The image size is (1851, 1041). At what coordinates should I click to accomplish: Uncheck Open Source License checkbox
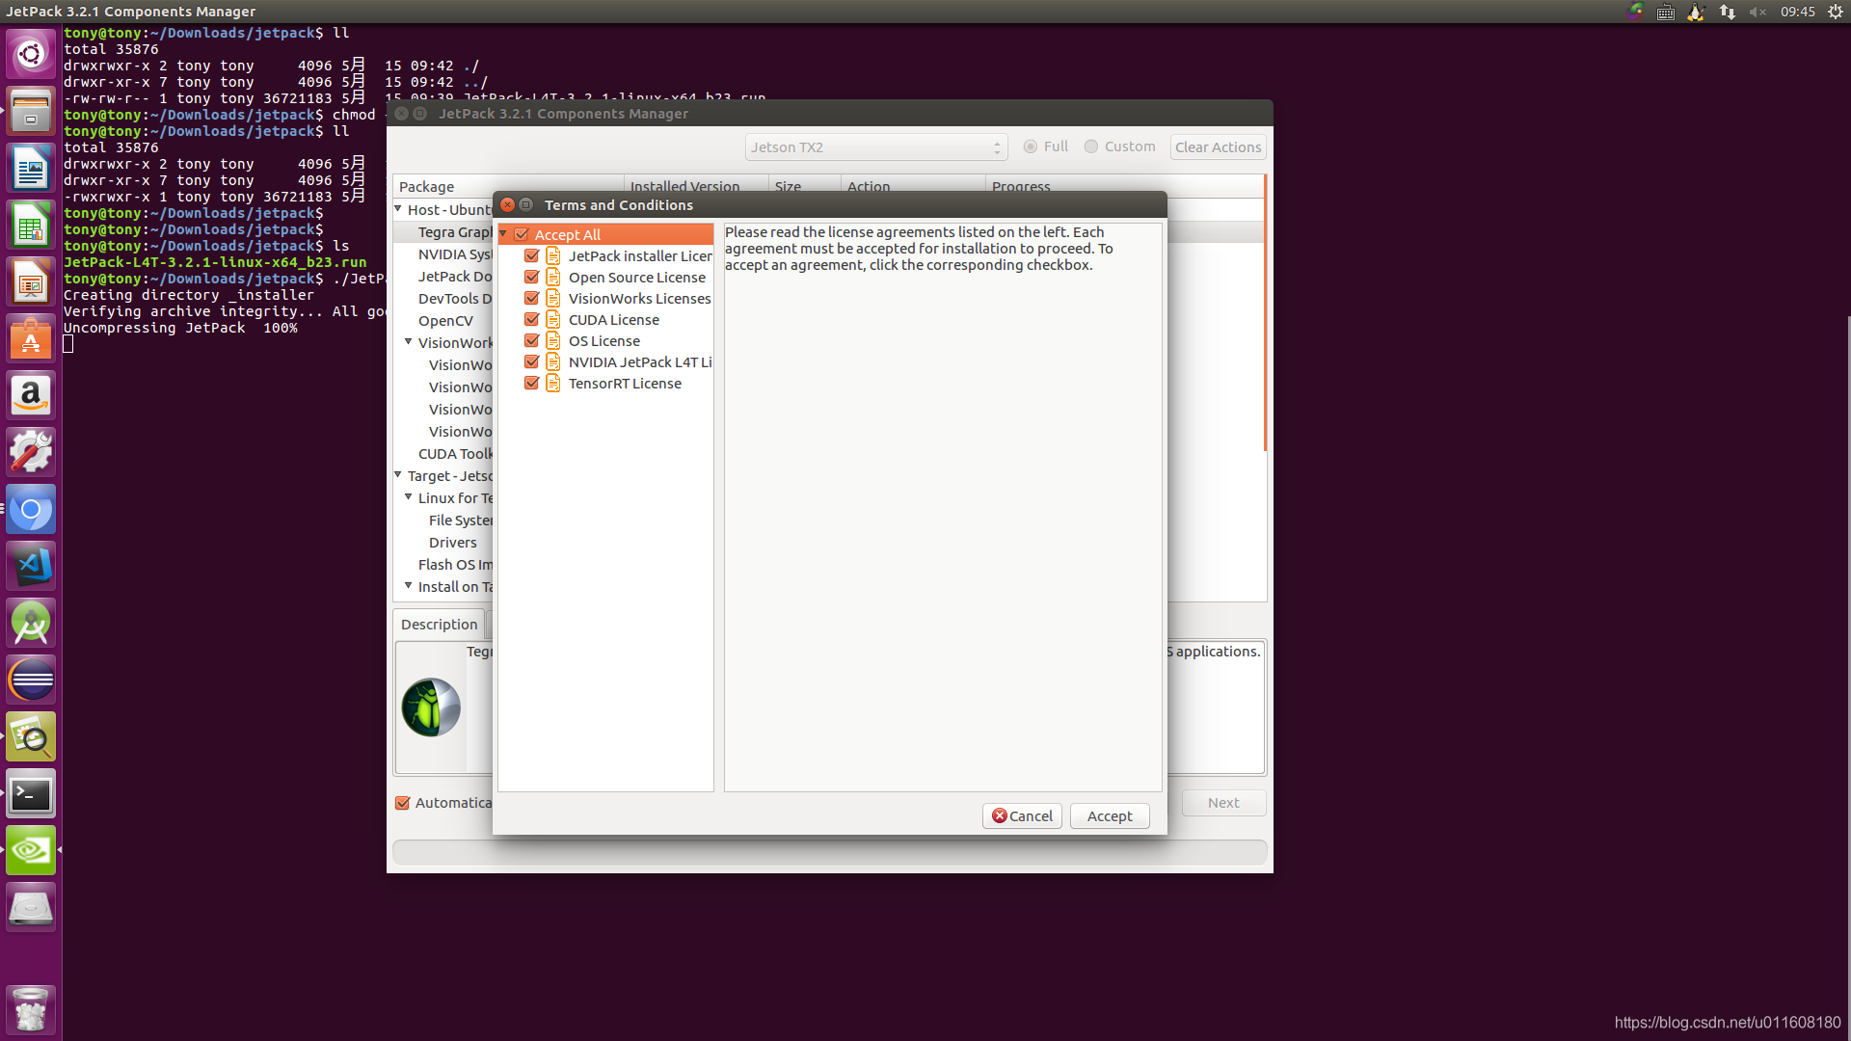[531, 277]
